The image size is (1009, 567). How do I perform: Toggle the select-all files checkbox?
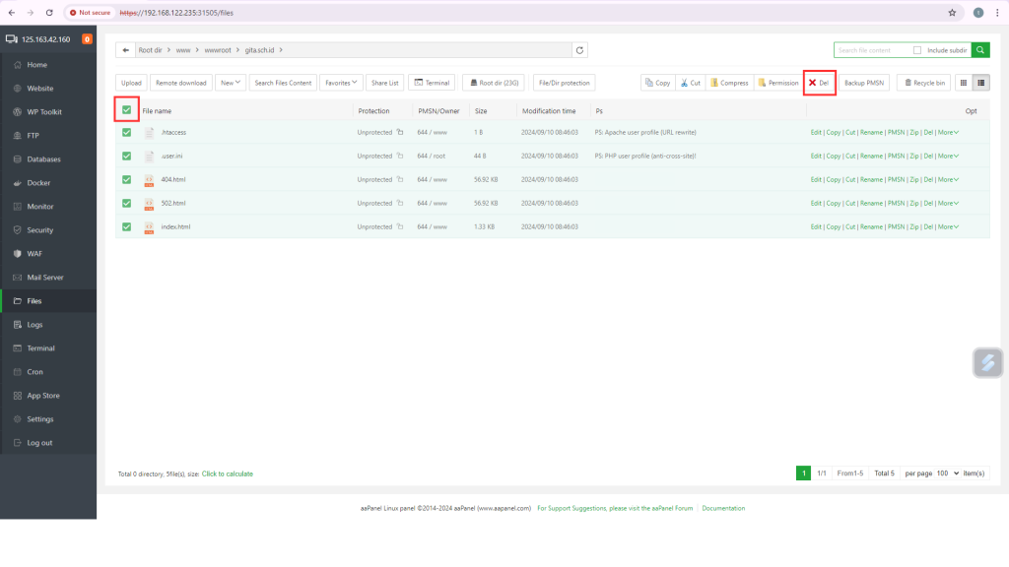pyautogui.click(x=126, y=110)
